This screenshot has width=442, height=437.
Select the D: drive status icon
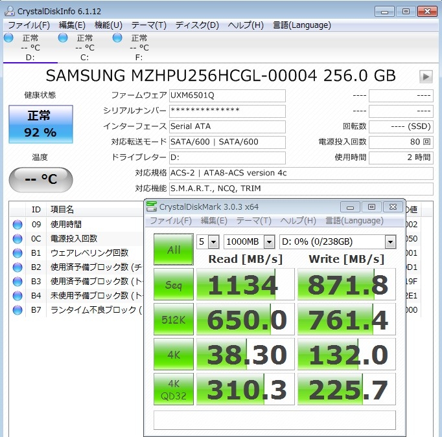(x=8, y=38)
